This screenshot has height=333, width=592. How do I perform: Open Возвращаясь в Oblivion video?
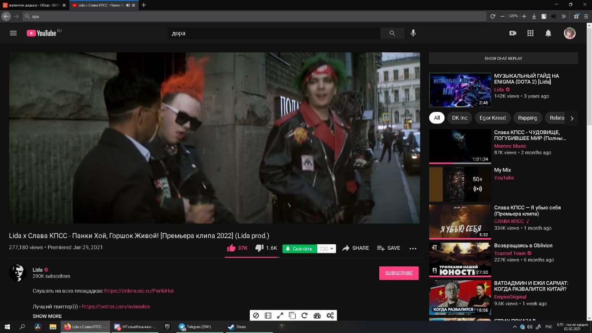pos(523,246)
